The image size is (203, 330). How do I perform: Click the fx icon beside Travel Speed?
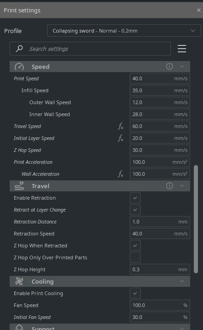(x=121, y=126)
